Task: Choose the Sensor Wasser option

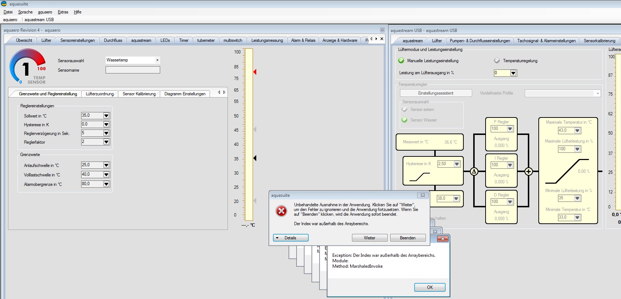Action: pyautogui.click(x=404, y=120)
